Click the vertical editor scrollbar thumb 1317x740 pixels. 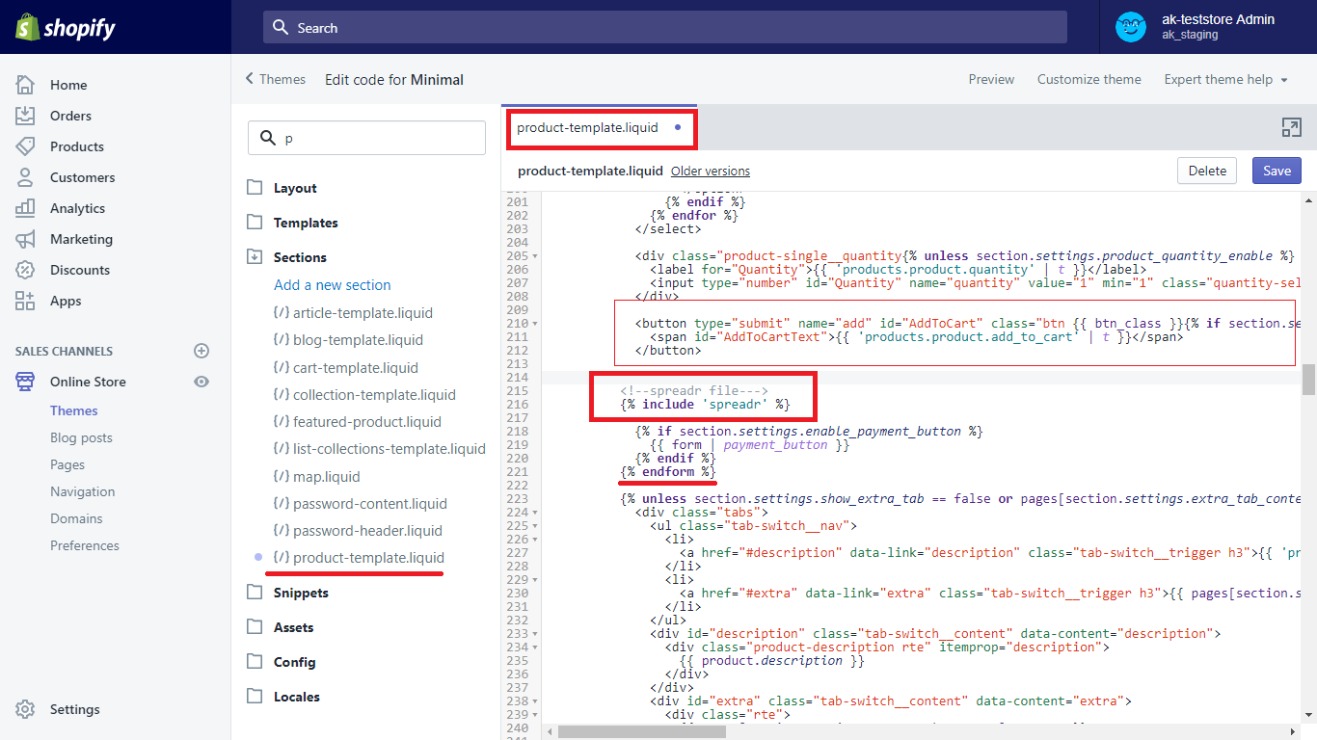pyautogui.click(x=1308, y=380)
